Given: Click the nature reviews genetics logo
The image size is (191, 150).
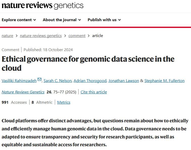Looking at the screenshot, I should [x=42, y=5].
